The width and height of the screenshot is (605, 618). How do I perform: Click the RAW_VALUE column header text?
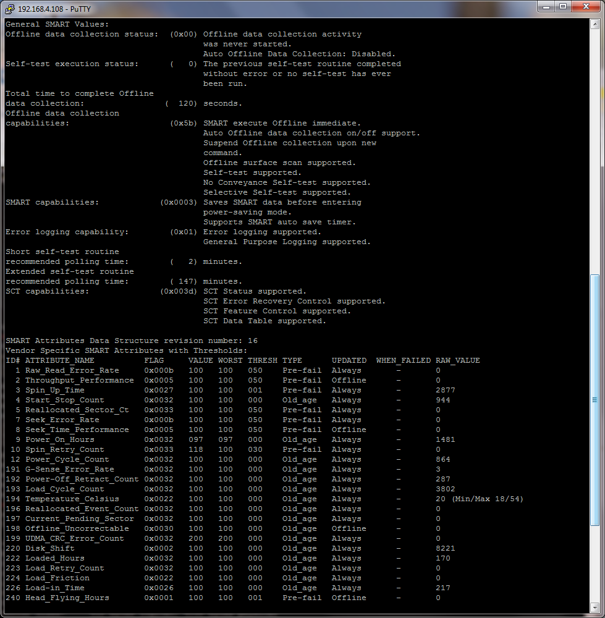(457, 360)
